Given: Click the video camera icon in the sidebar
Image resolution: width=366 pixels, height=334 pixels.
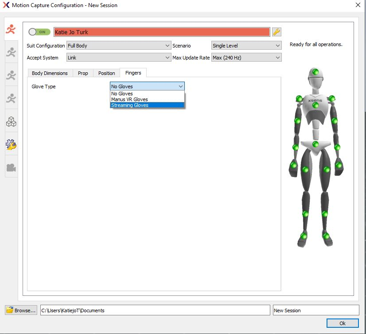Looking at the screenshot, I should [x=11, y=166].
